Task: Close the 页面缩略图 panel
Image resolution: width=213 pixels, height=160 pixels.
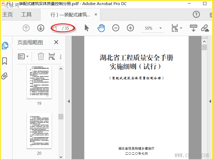Action: click(56, 42)
